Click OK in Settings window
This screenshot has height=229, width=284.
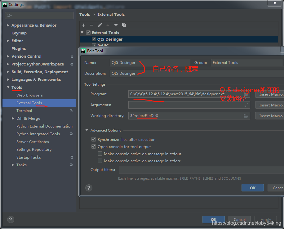pyautogui.click(x=214, y=219)
